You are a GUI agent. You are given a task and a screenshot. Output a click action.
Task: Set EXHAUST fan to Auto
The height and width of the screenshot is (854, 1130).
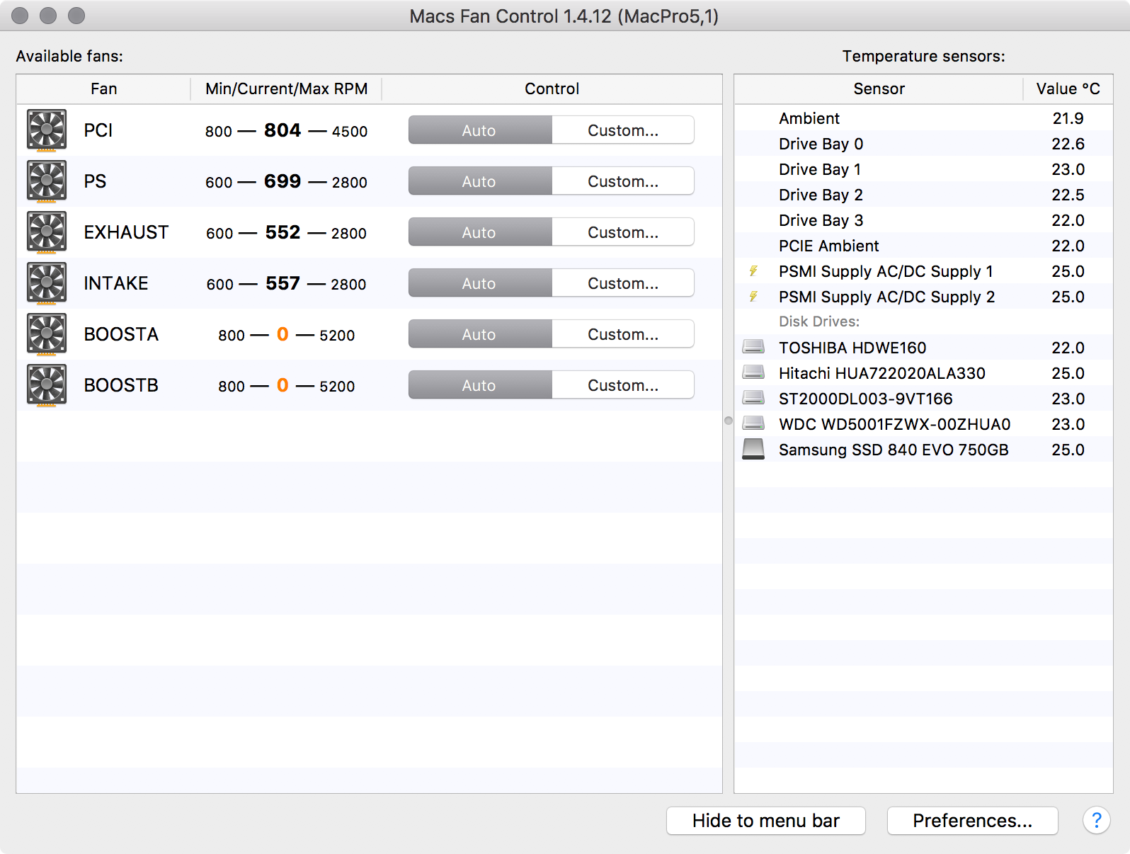pos(480,232)
